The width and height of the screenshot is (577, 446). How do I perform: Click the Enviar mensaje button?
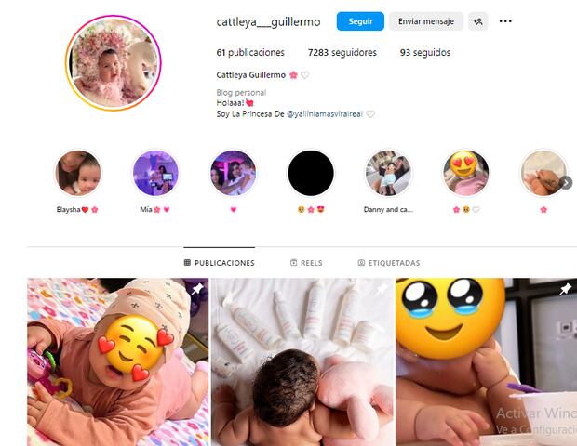click(426, 21)
